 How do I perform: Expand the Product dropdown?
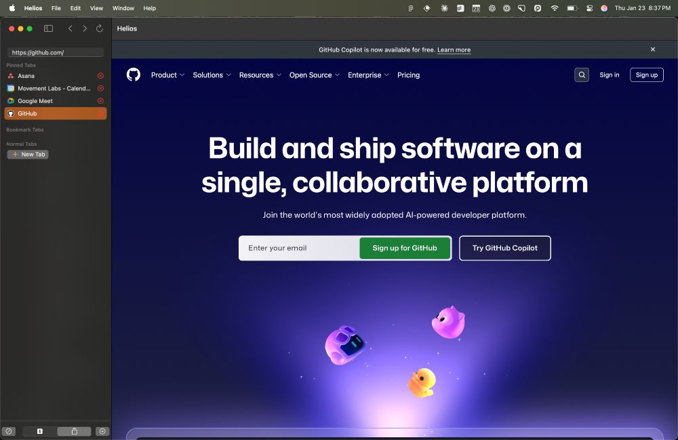pos(167,75)
